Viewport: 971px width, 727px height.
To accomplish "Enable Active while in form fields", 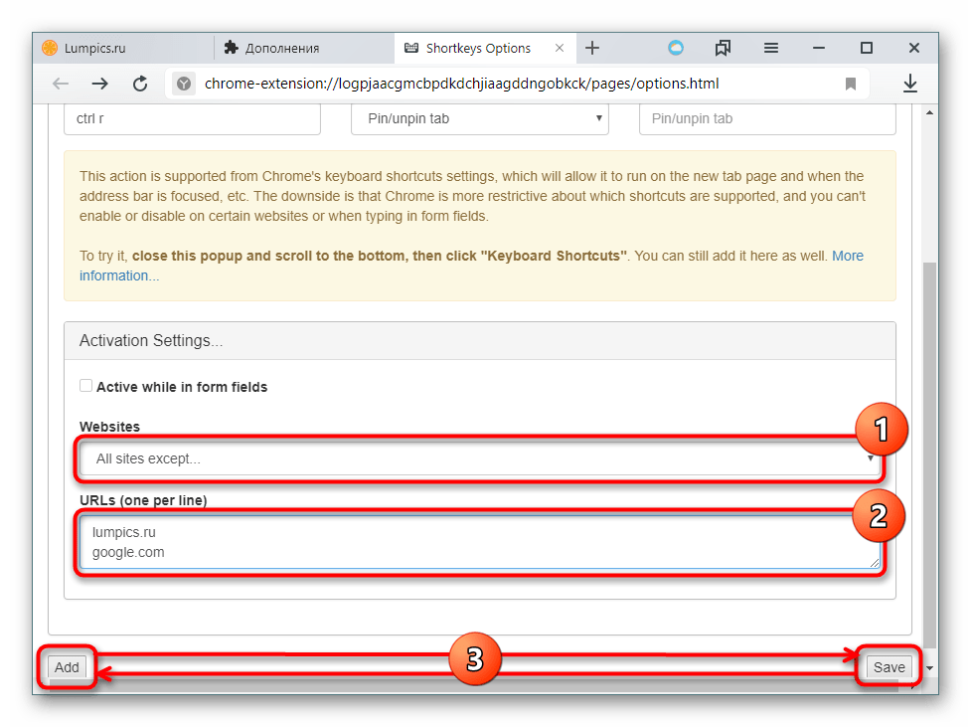I will [x=86, y=386].
